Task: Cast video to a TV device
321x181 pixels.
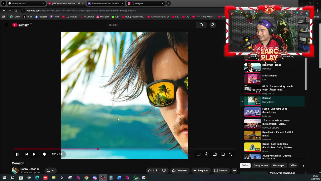Action: 223,154
